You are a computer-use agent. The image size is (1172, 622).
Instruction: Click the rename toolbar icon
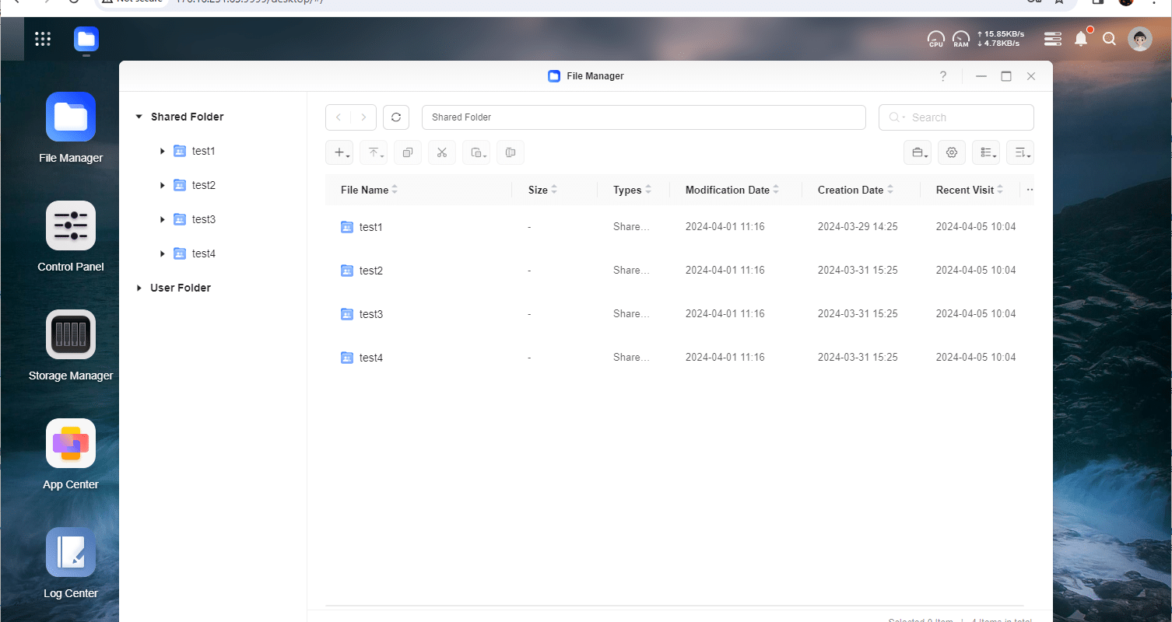(x=510, y=152)
